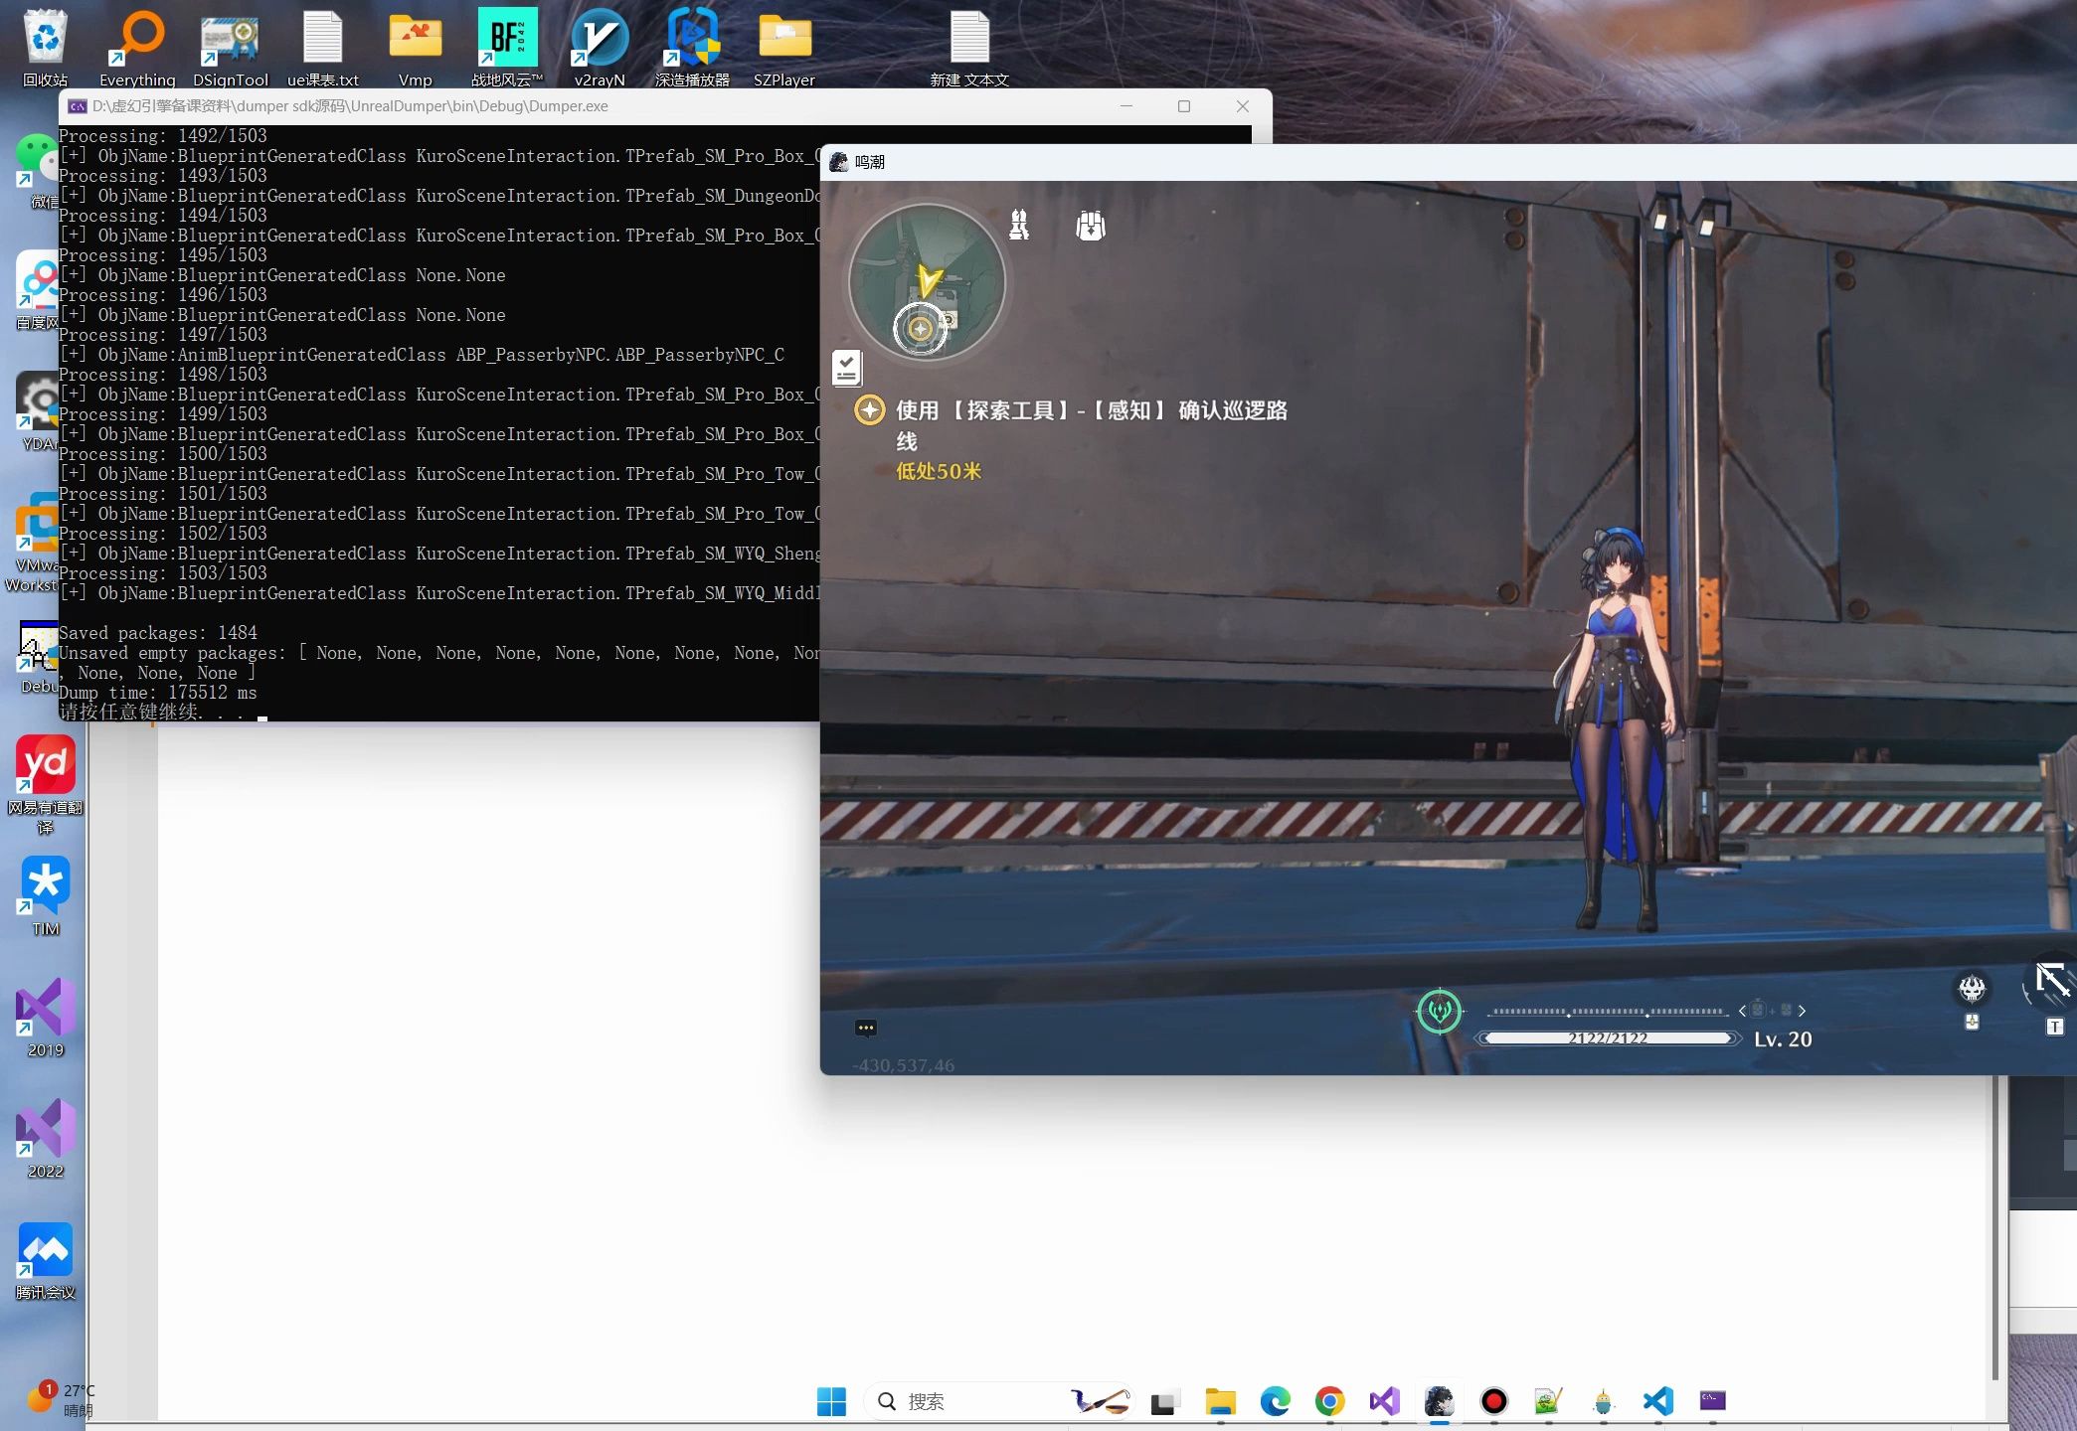Launch Visual Studio 2019 desktop shortcut
Screen dimensions: 2077x1431
[x=45, y=1017]
